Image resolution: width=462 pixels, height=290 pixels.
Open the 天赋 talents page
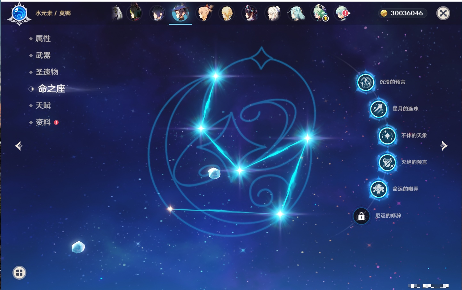[x=43, y=105]
